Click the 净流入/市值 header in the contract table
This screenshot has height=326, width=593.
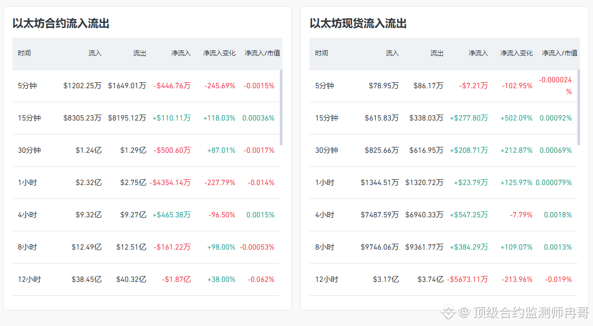(x=262, y=53)
